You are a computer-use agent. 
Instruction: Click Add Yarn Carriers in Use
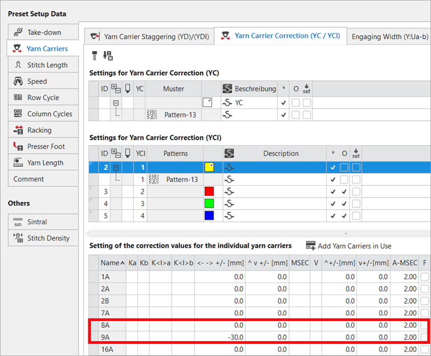click(x=348, y=245)
